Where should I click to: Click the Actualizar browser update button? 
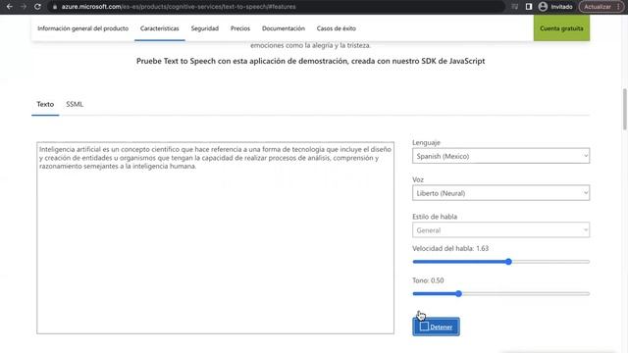click(x=598, y=7)
